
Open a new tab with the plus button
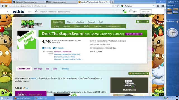click(x=112, y=2)
